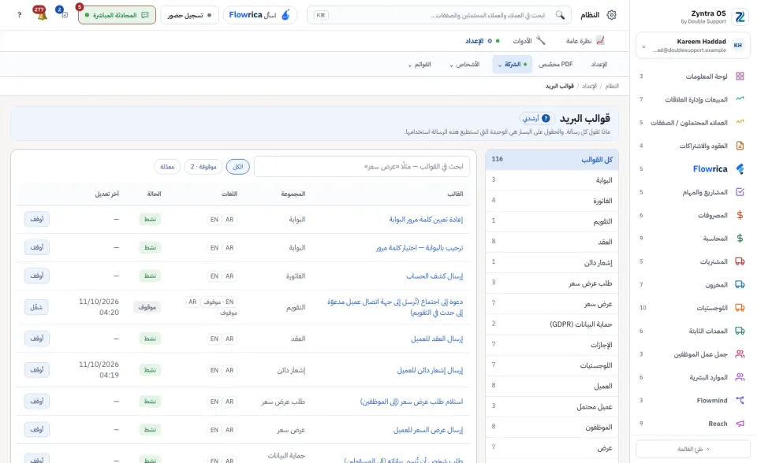Open the dashboard icon لوحة المعلومات

click(740, 76)
